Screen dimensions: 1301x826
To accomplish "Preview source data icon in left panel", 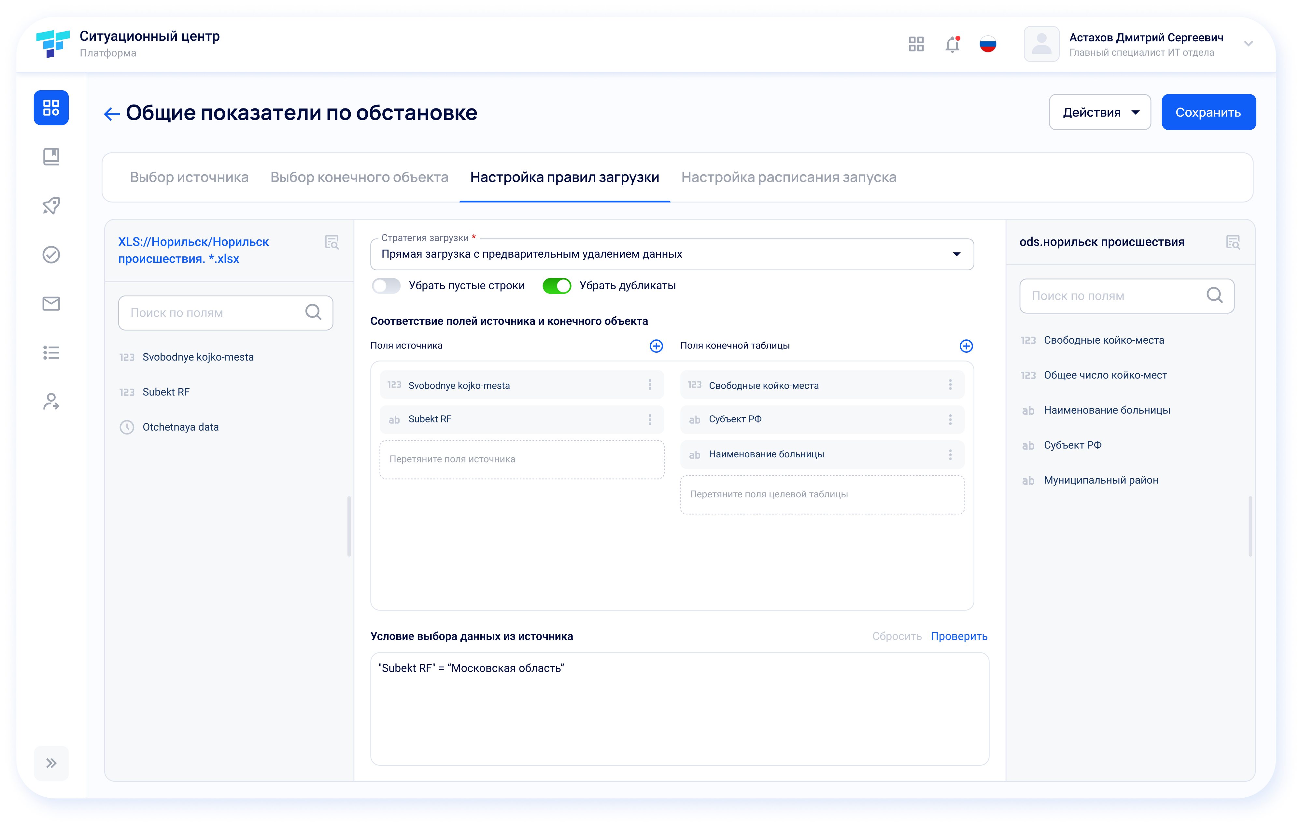I will [x=332, y=243].
